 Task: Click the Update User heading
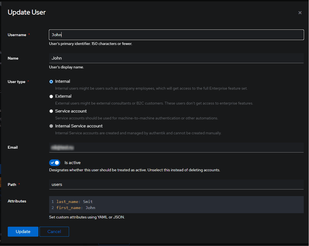[x=27, y=12]
